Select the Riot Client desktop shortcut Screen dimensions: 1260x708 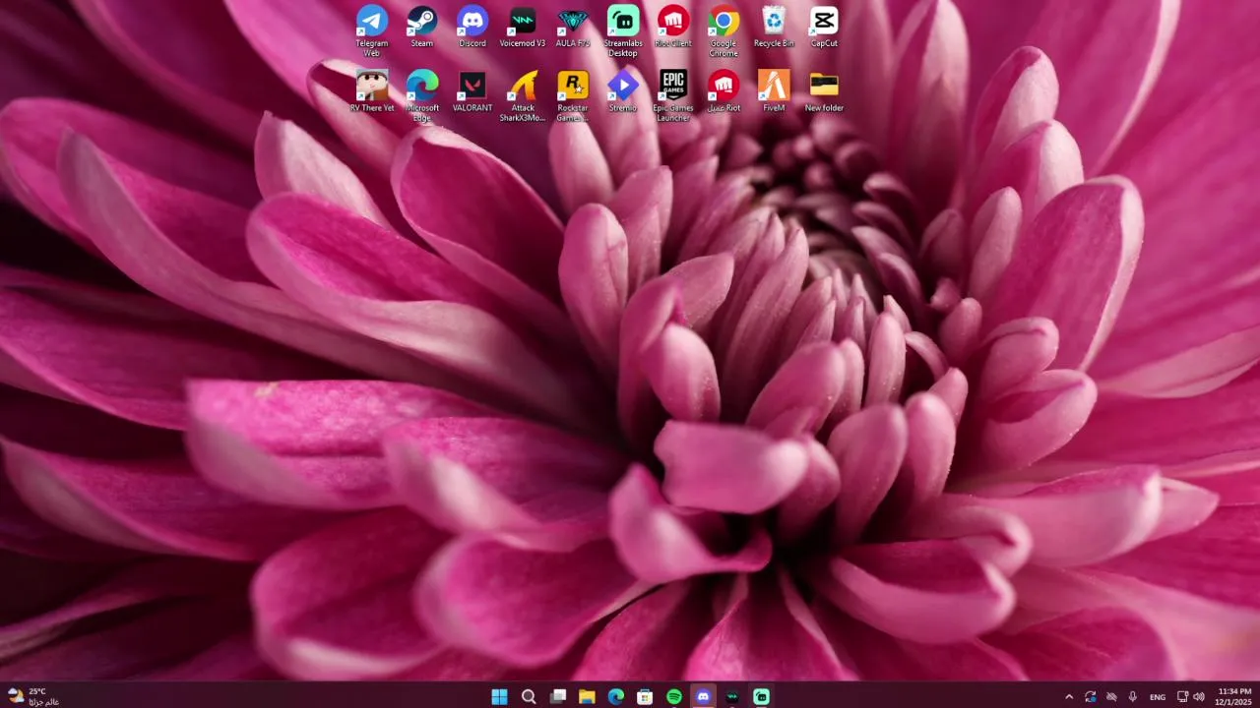(x=673, y=27)
